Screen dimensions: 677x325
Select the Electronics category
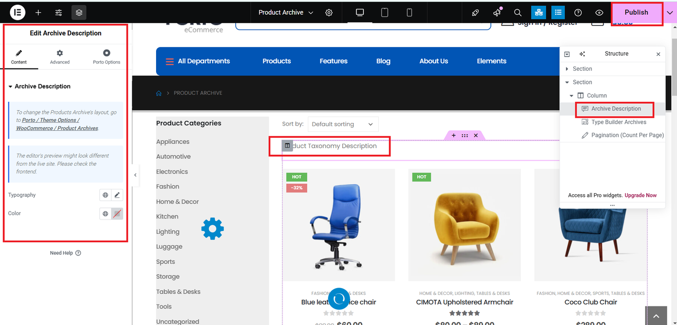click(172, 172)
